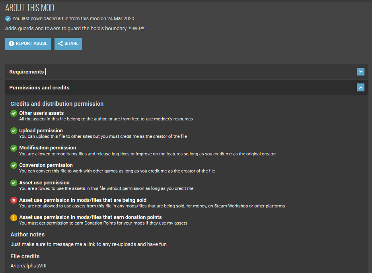The image size is (372, 273).
Task: Expand the Requirements section chevron
Action: coord(360,72)
